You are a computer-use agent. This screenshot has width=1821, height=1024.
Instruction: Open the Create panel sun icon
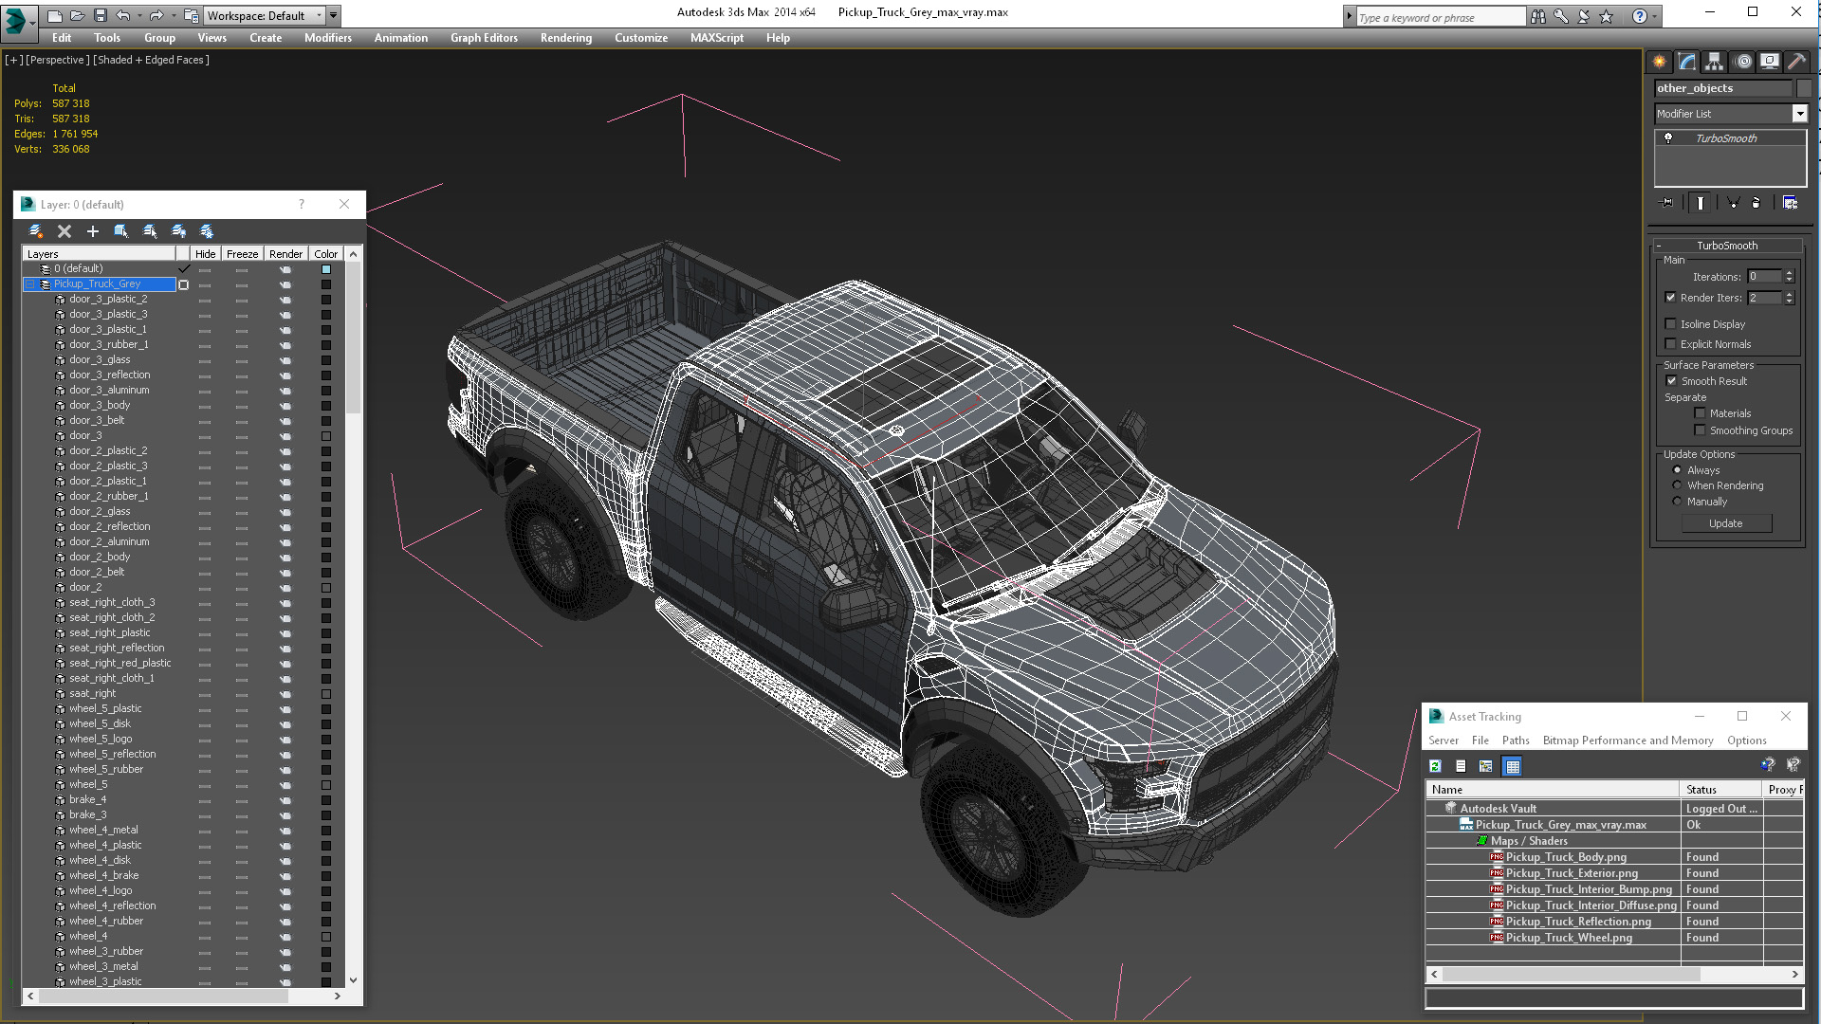[x=1659, y=62]
